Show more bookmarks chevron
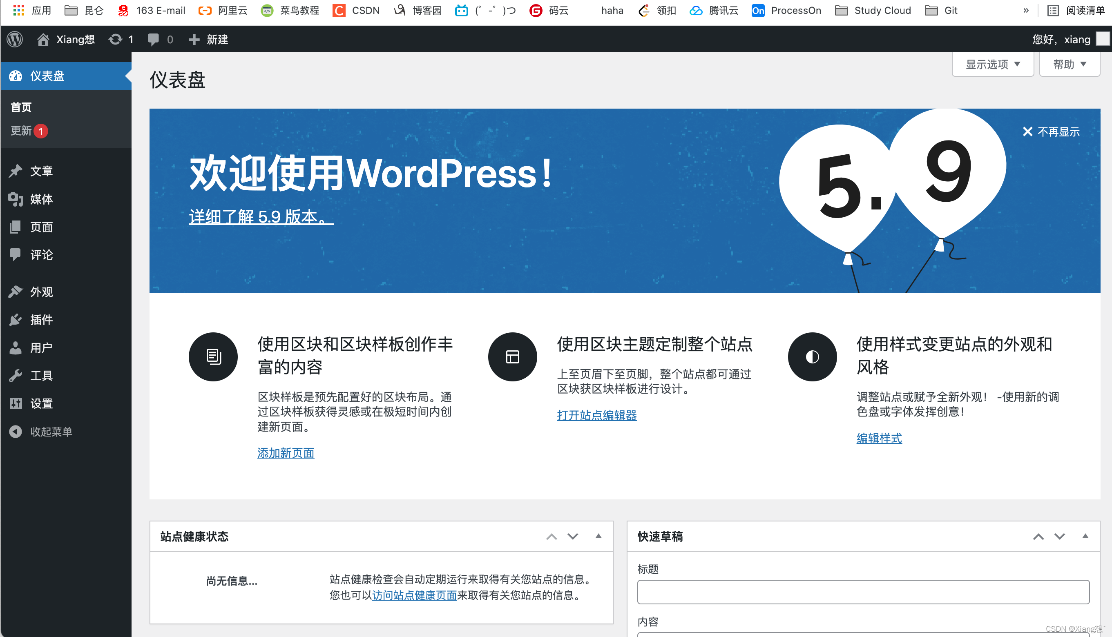Screen dimensions: 1112x637 pos(1026,10)
